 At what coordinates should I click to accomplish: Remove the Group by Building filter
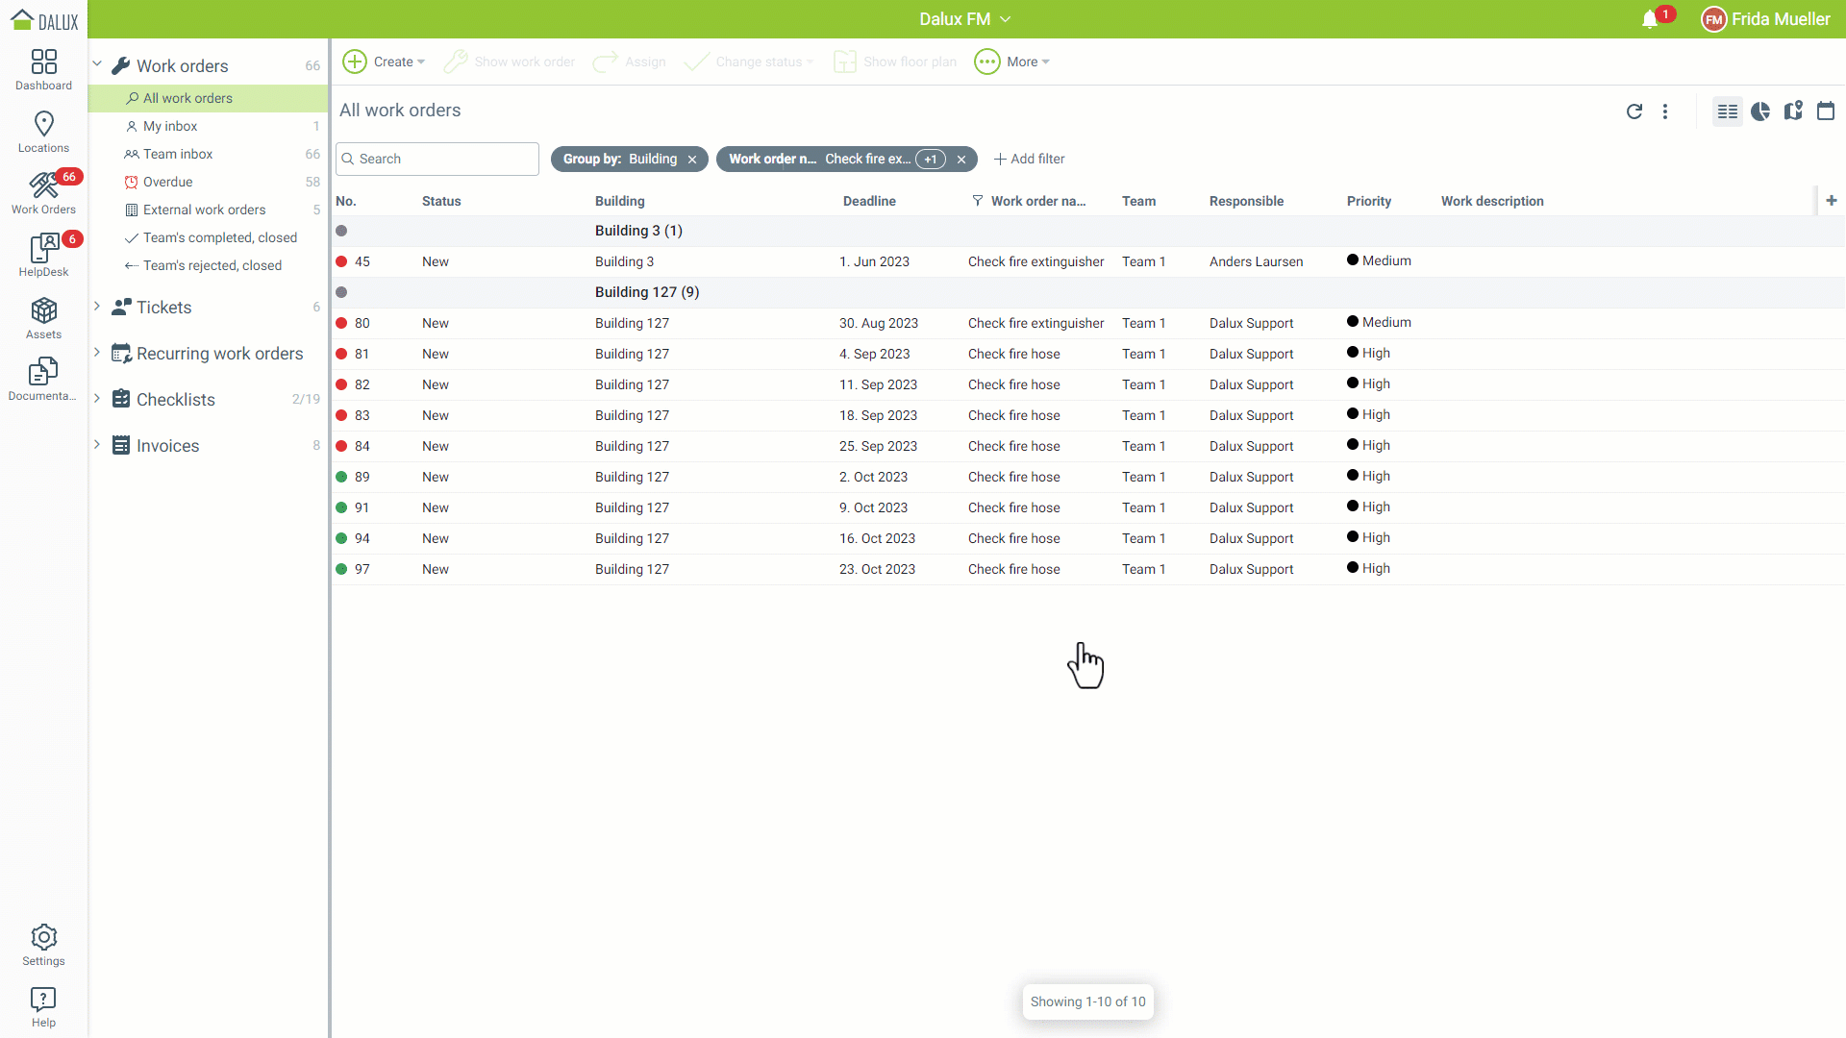click(692, 160)
